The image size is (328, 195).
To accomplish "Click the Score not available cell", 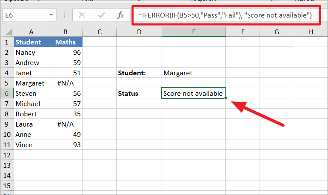I will coord(194,93).
